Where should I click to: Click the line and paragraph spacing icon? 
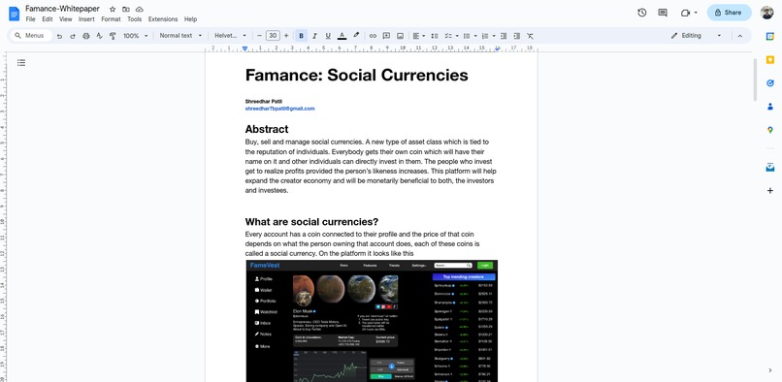click(435, 36)
